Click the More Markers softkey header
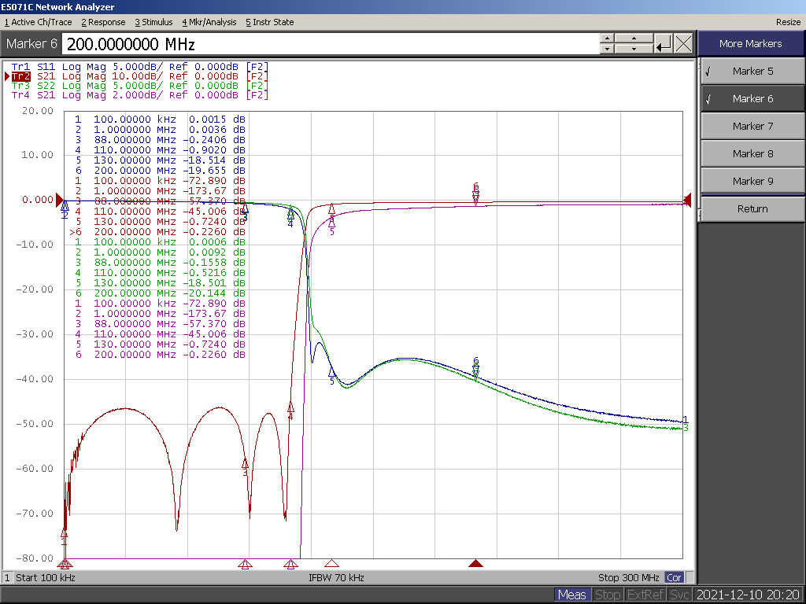806x604 pixels. click(750, 44)
